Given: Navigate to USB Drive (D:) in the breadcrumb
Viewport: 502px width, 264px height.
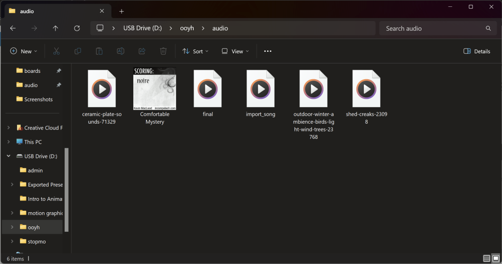Looking at the screenshot, I should coord(143,28).
